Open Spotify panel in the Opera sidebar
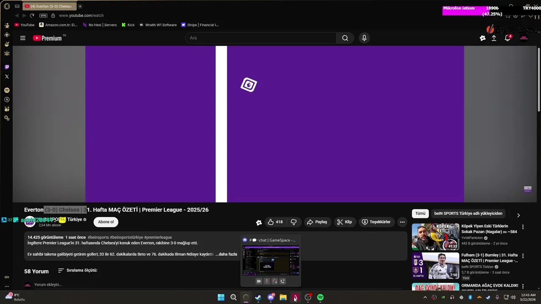Image resolution: width=541 pixels, height=304 pixels. [7, 90]
